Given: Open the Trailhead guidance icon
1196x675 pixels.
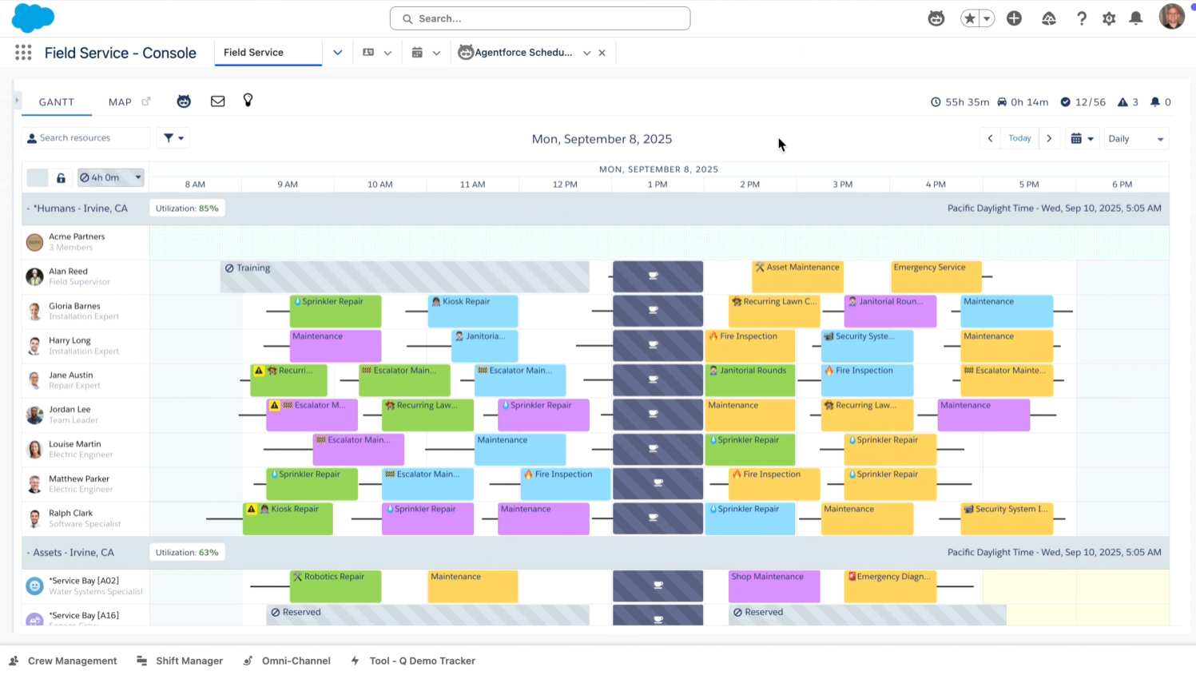Looking at the screenshot, I should (1049, 18).
